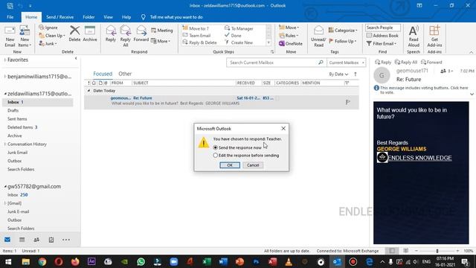Open the File tab
Viewport: 476px width, 268px height.
[10, 17]
